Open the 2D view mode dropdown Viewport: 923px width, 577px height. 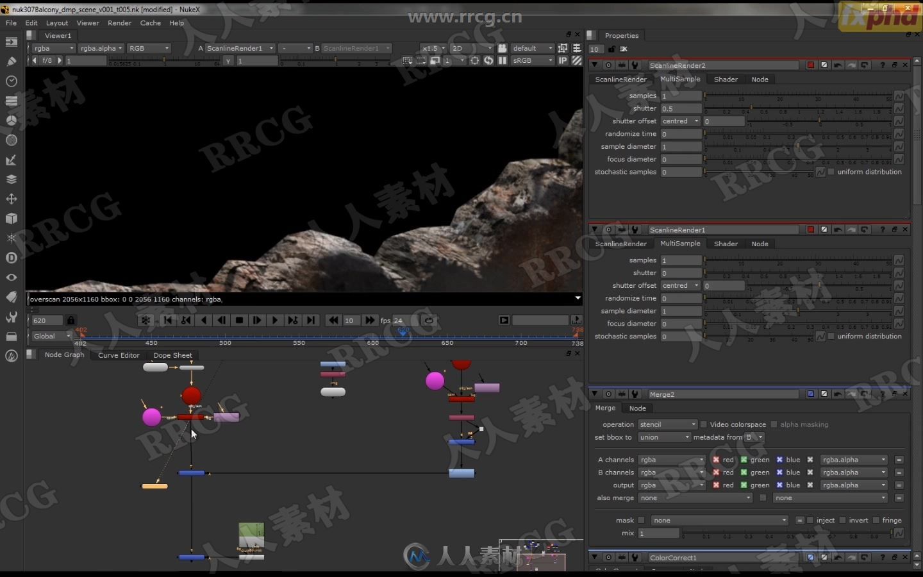click(x=472, y=48)
